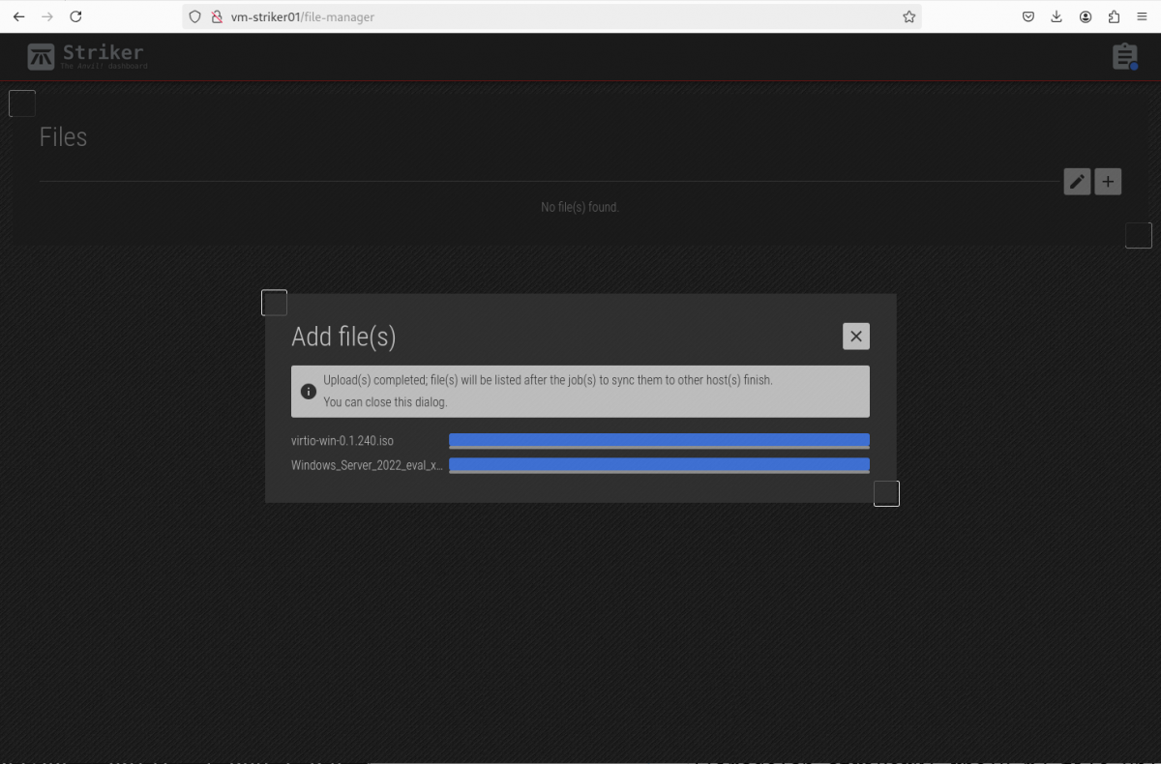This screenshot has height=764, width=1161.
Task: Click the virtio-win-0.1.240.iso progress bar
Action: coord(659,441)
